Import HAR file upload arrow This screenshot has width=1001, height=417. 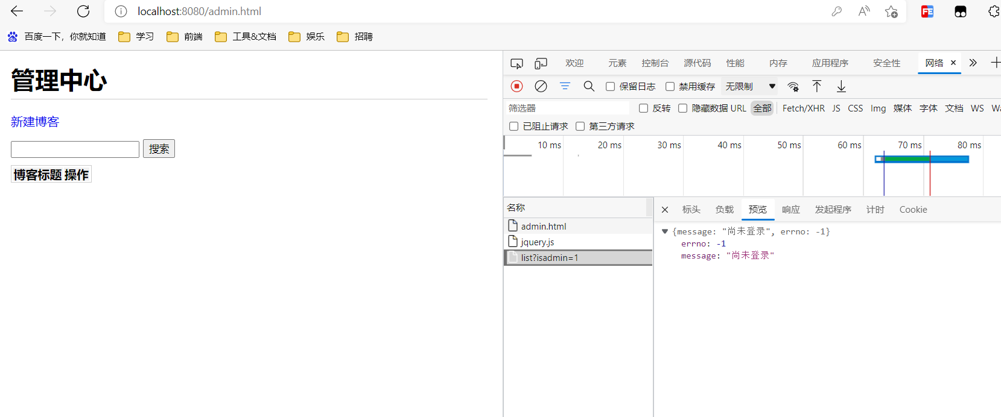tap(817, 86)
